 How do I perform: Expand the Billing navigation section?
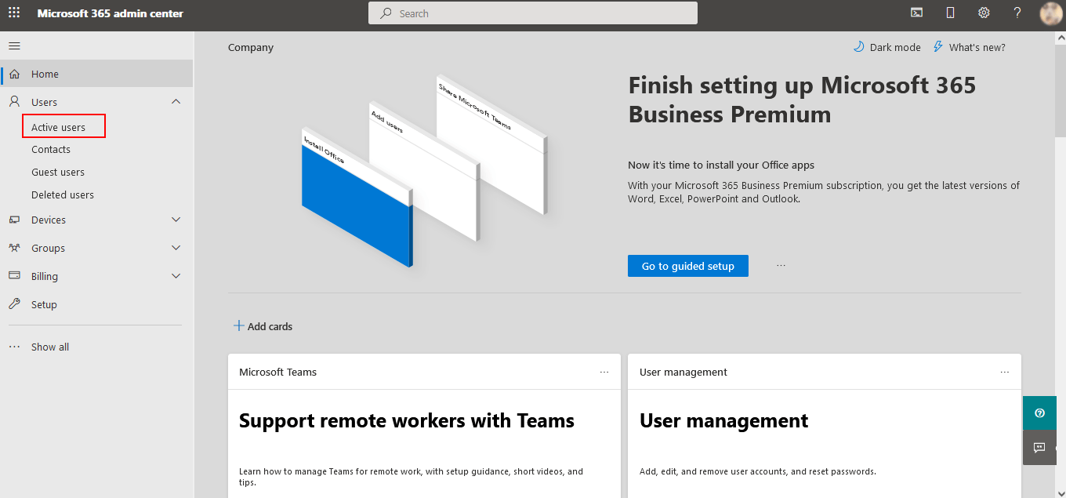coord(176,276)
